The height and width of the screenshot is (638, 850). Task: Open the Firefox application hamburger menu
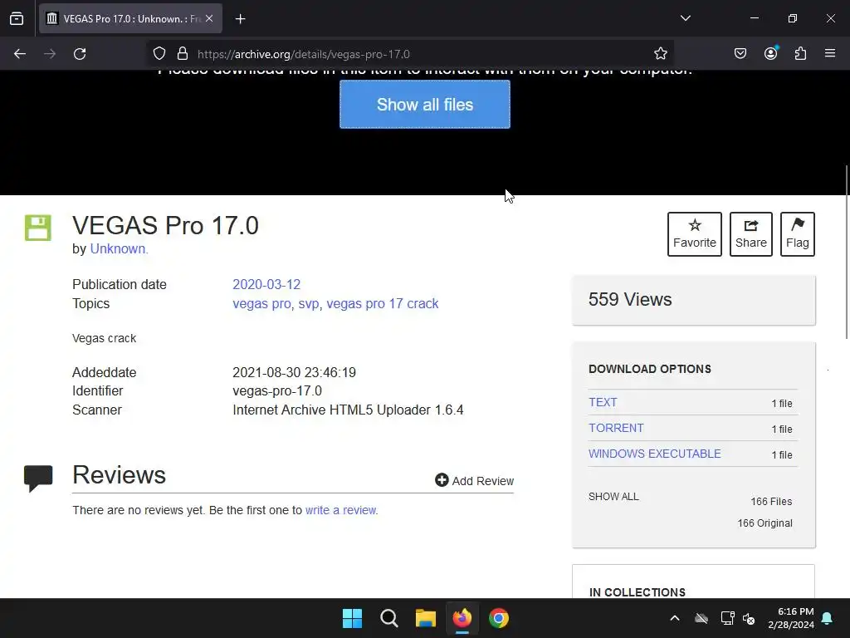pyautogui.click(x=830, y=53)
